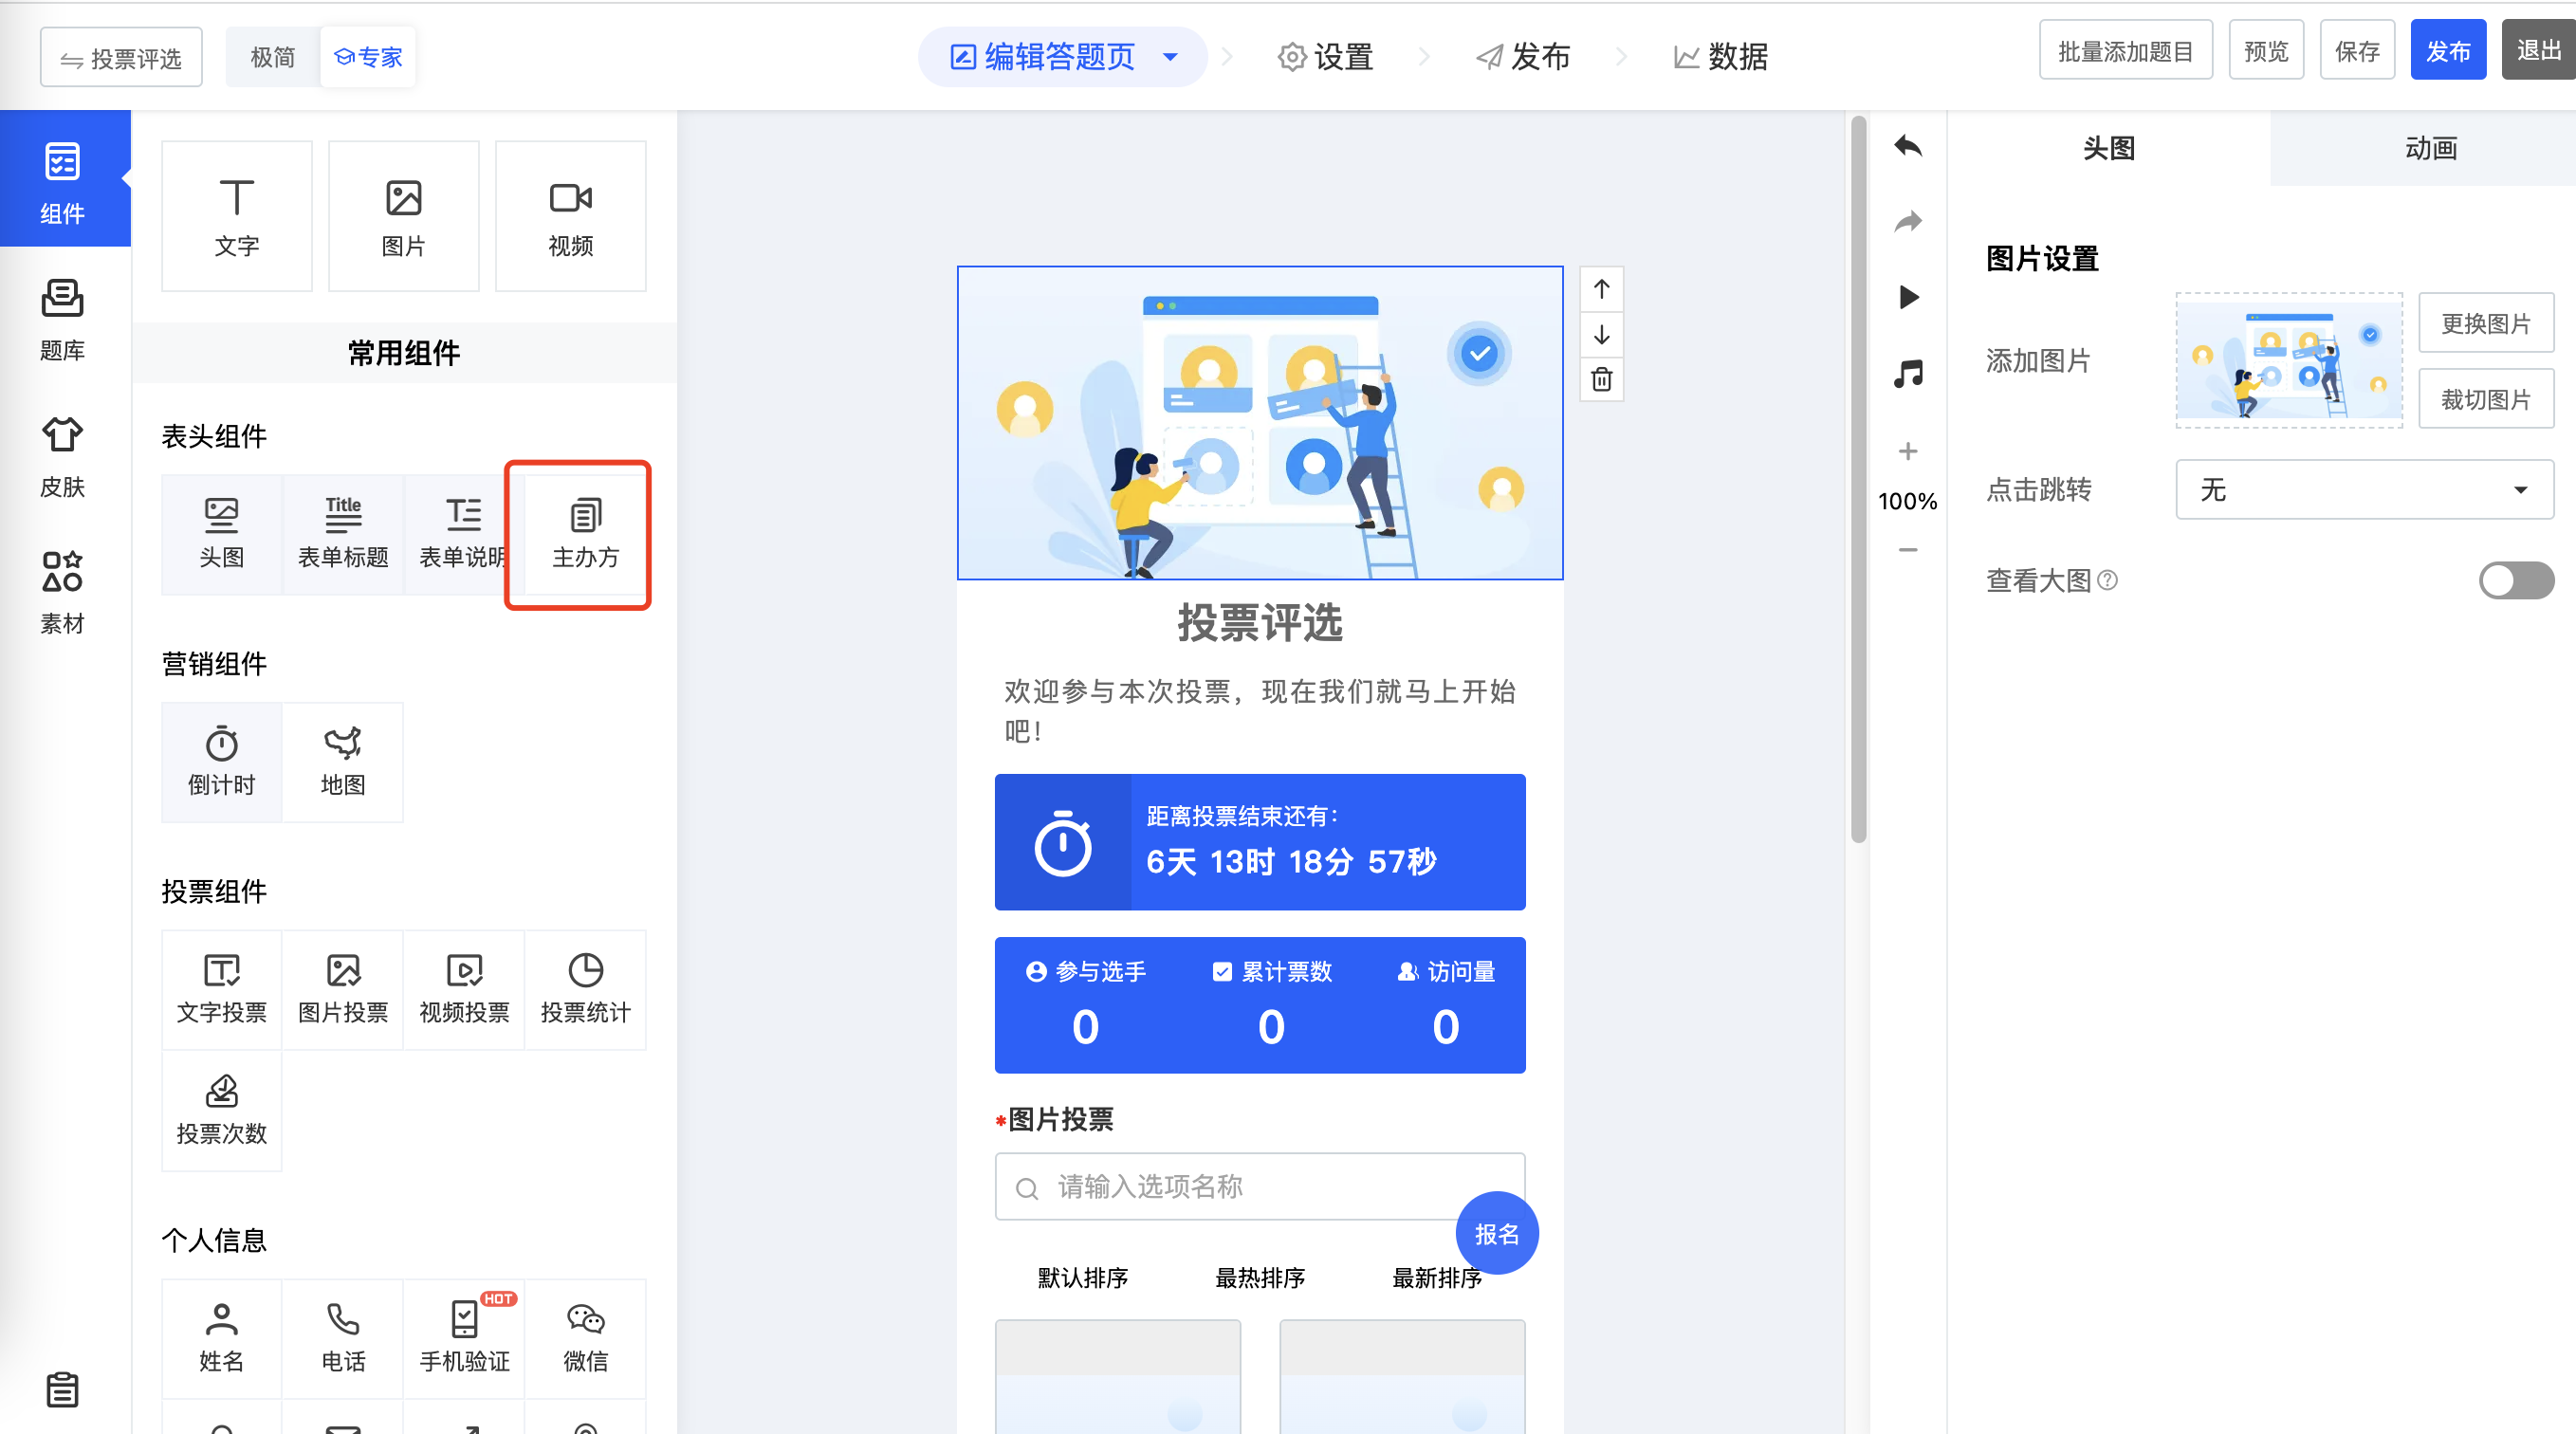Viewport: 2576px width, 1434px height.
Task: Add the 投票统计 vote statistics component
Action: (x=586, y=990)
